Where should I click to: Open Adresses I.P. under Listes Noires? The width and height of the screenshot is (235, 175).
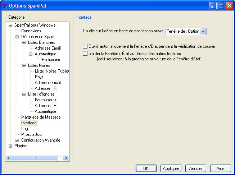click(46, 88)
